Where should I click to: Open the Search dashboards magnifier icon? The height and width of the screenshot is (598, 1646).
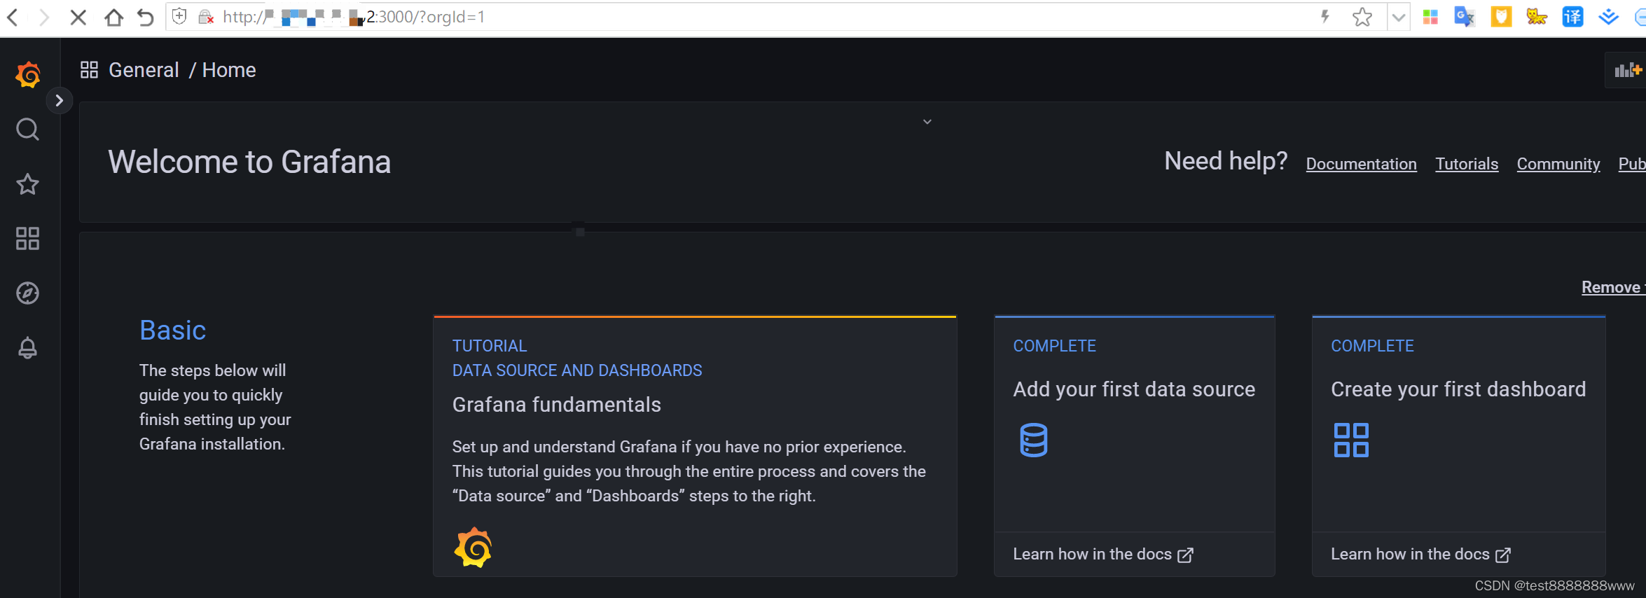click(27, 130)
